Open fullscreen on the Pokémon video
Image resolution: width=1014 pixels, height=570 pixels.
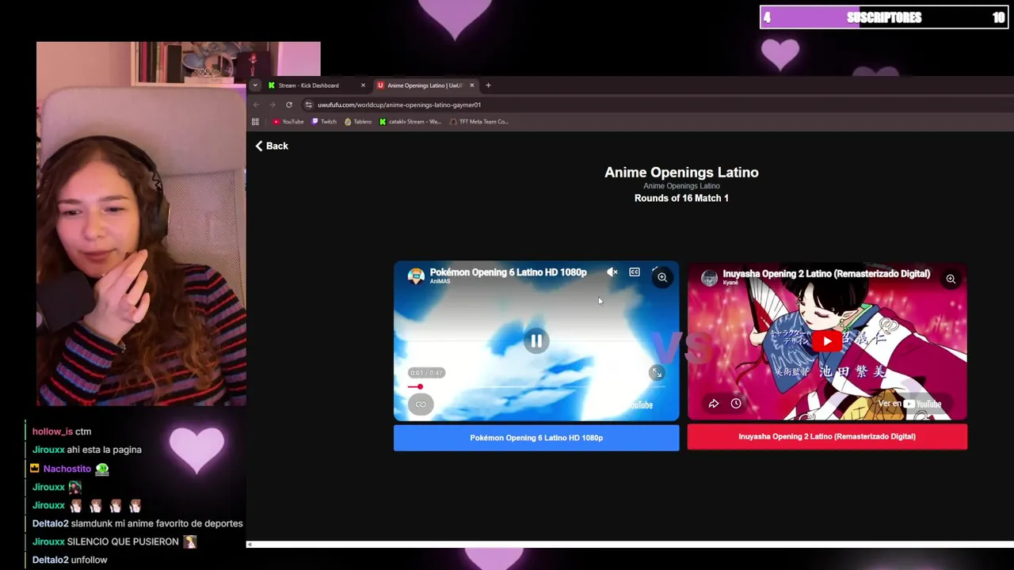[x=657, y=373]
